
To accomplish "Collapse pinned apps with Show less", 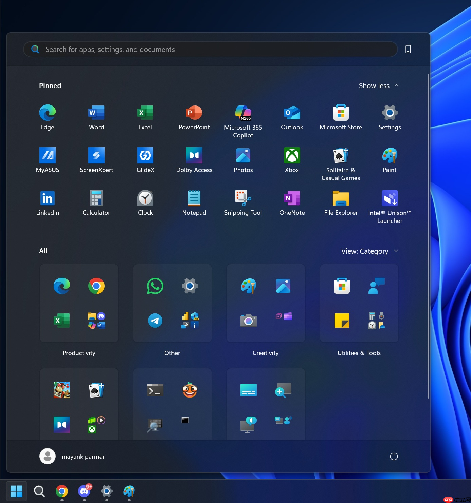I will coord(378,85).
